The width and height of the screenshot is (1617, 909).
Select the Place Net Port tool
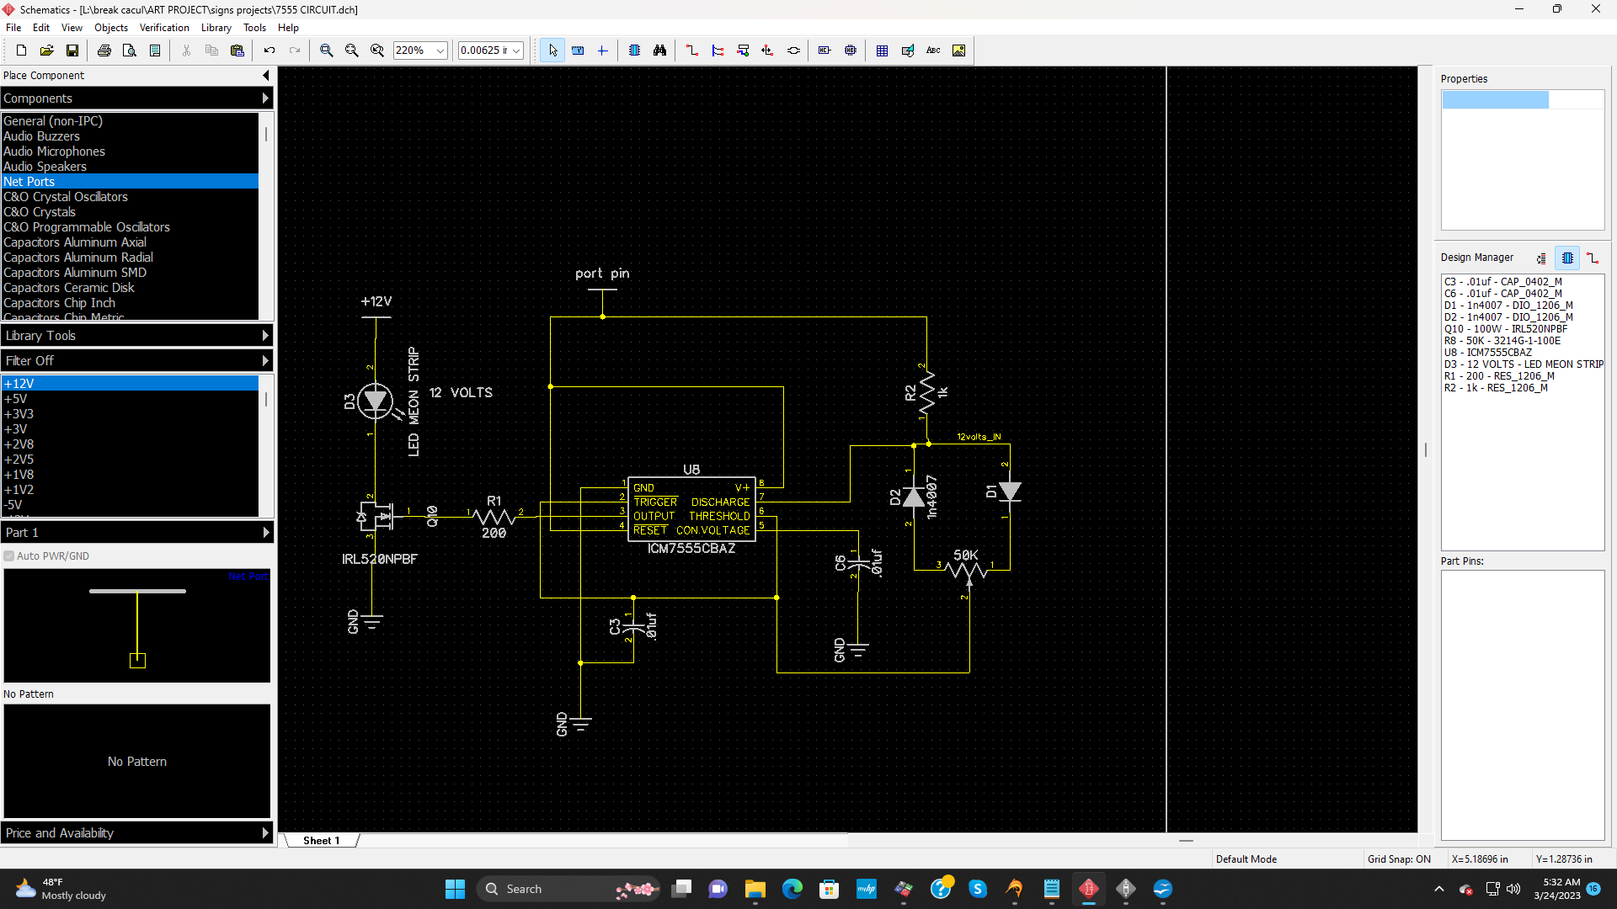coord(768,50)
